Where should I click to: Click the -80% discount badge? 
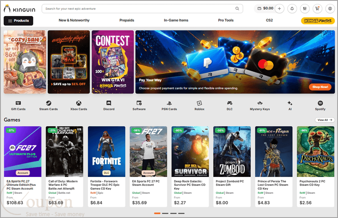click(179, 130)
